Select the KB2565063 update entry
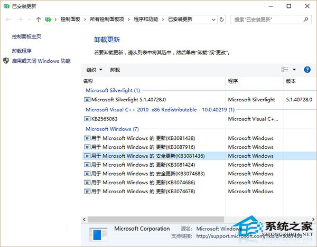Viewport: 317px width, 247px height. (104, 119)
